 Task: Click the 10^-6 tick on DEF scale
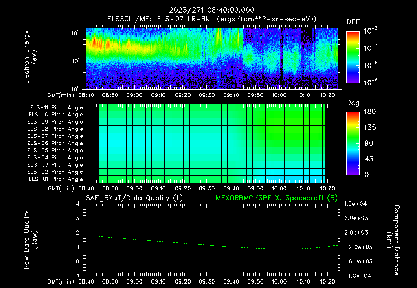371,82
